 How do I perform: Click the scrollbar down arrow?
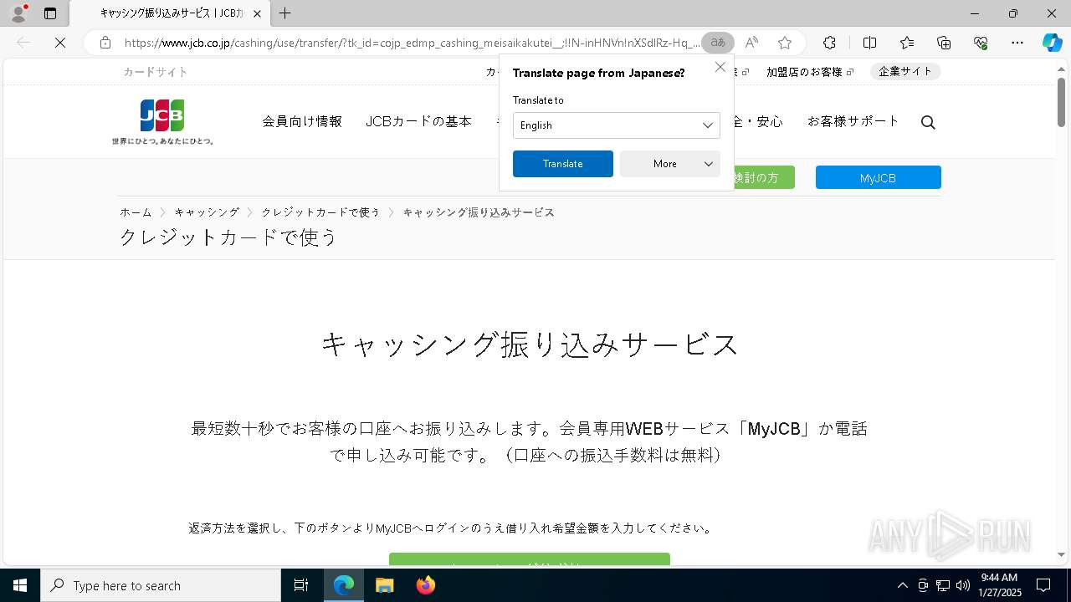[1061, 554]
